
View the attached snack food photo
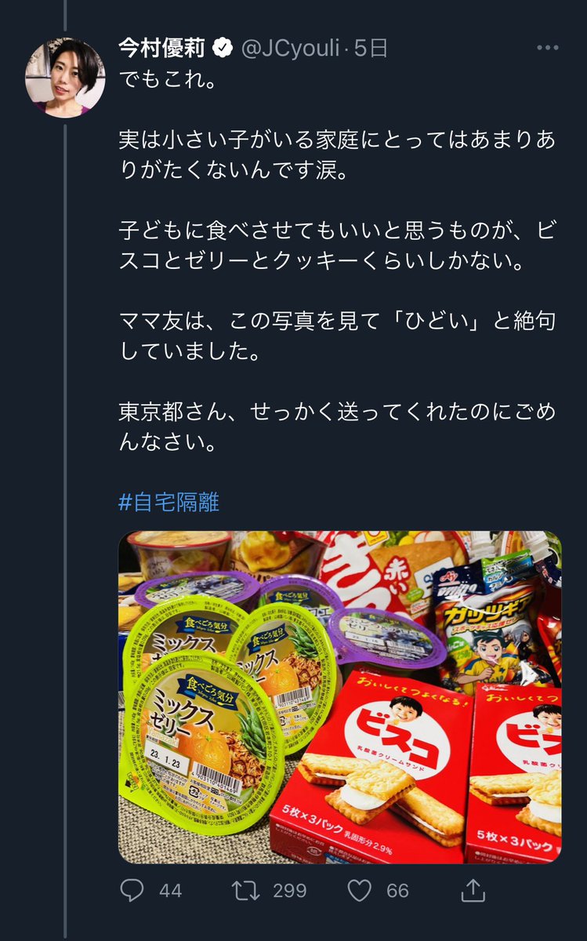[x=340, y=697]
